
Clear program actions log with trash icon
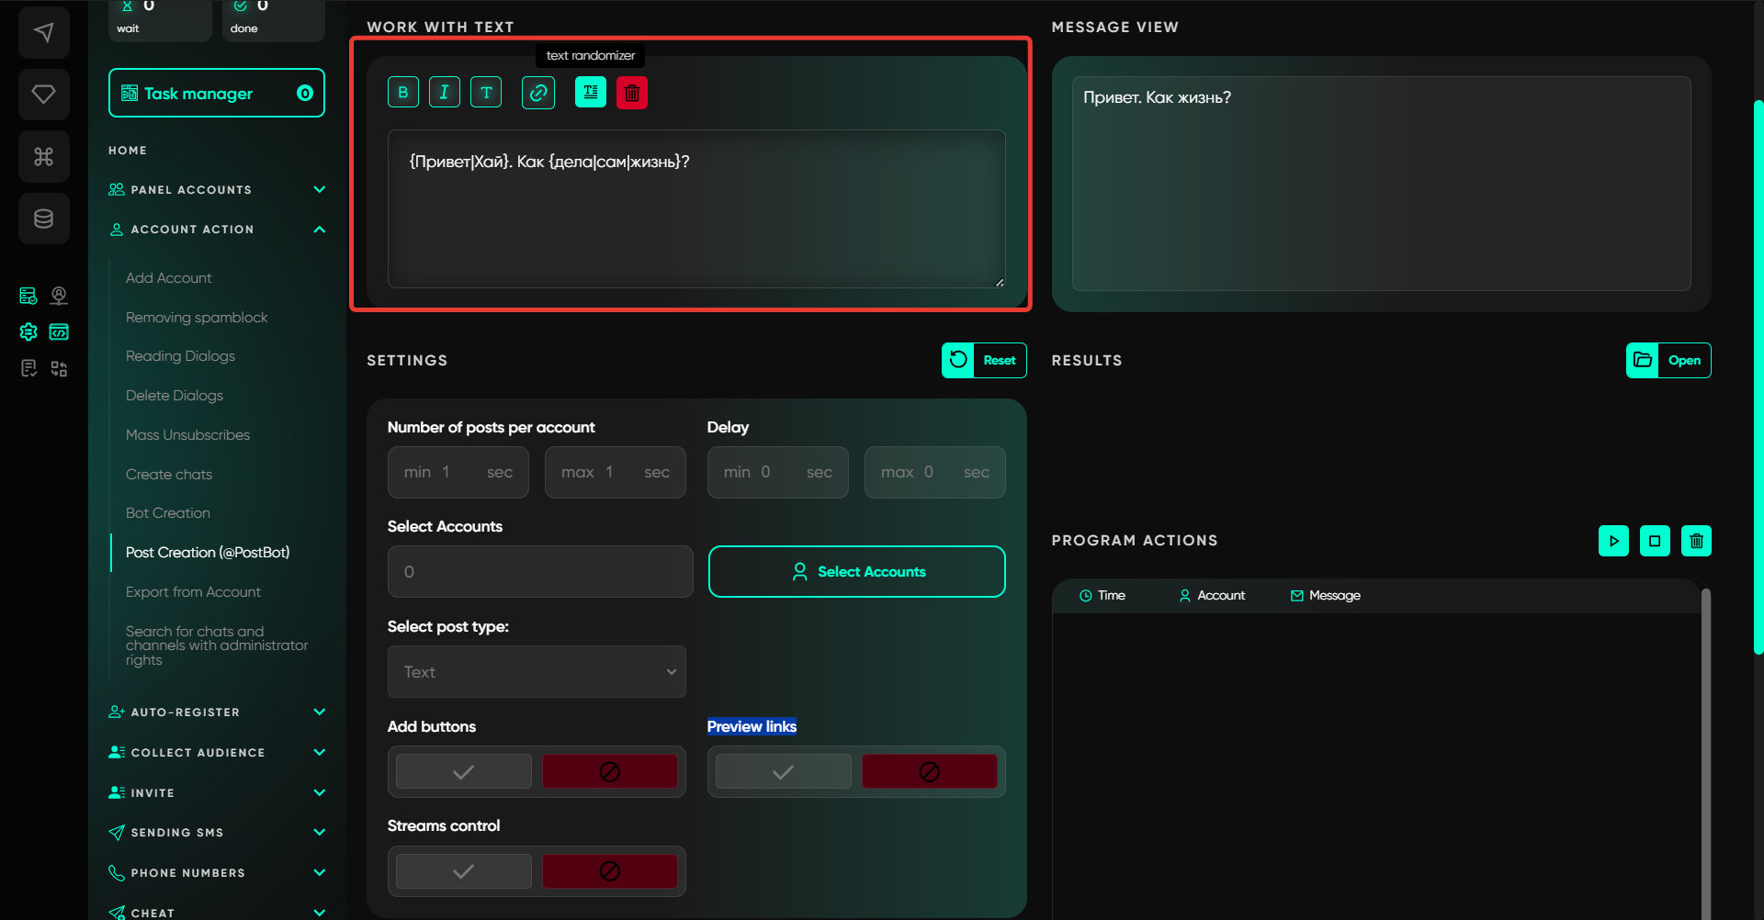1696,541
